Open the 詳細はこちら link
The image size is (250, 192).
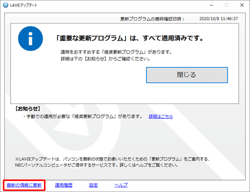pos(160,116)
